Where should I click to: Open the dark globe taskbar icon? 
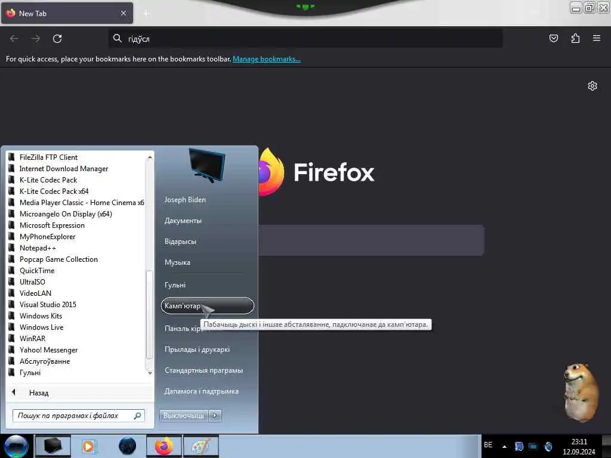point(127,446)
